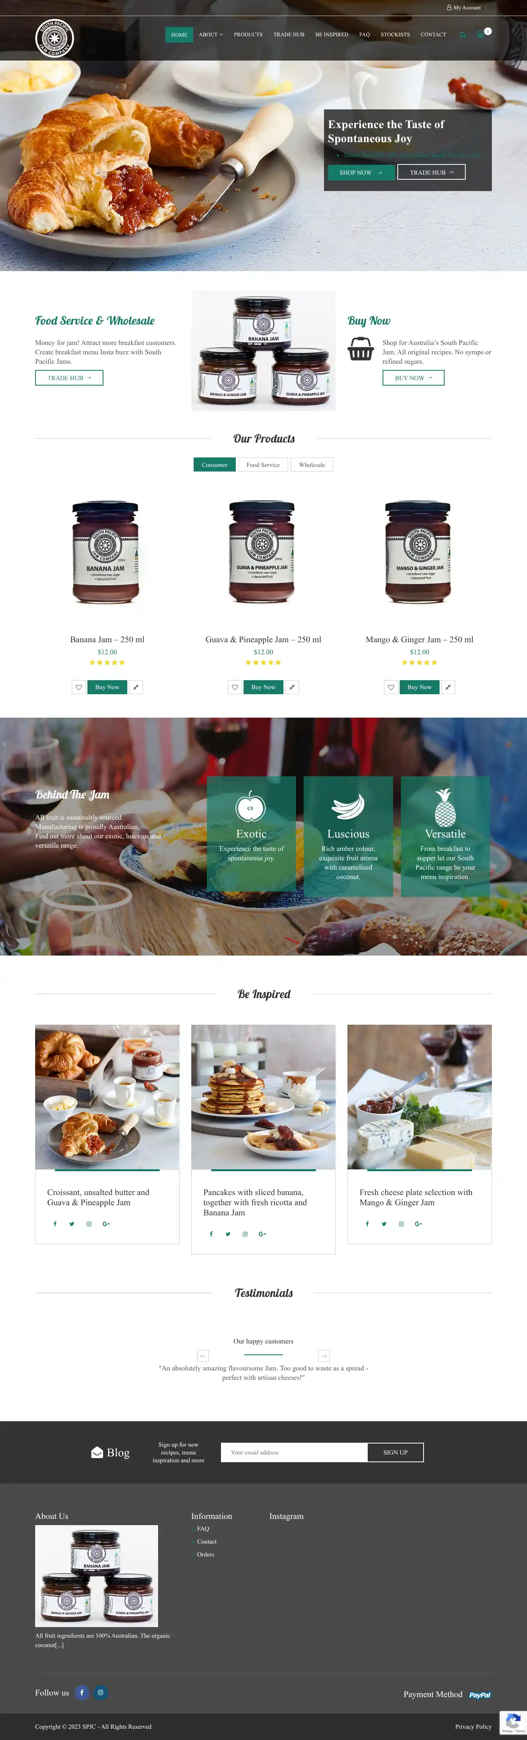
Task: Go to previous testimonial arrow
Action: (x=203, y=1356)
